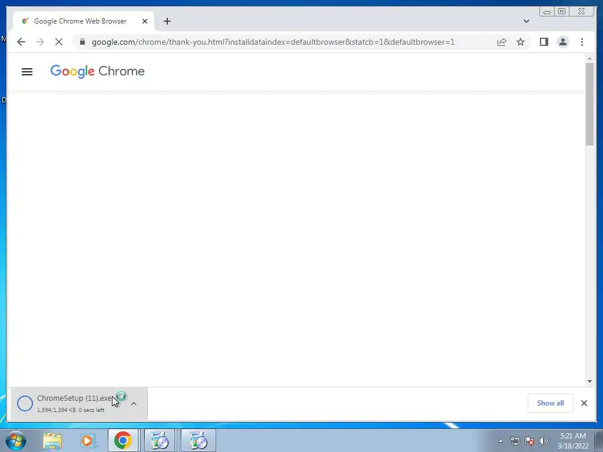
Task: Open Windows Explorer from taskbar
Action: 52,440
